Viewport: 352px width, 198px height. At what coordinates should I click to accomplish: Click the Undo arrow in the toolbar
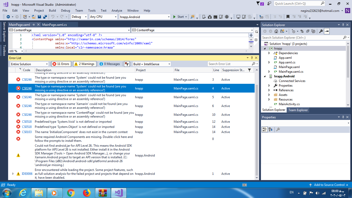coord(53,17)
